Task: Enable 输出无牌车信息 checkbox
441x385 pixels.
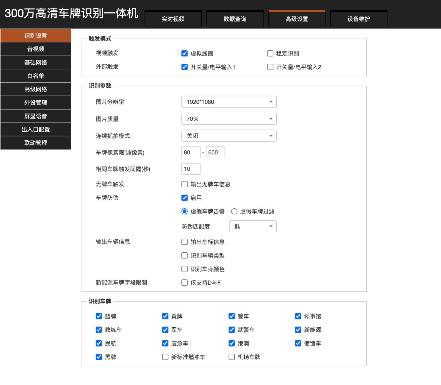Action: click(x=185, y=184)
